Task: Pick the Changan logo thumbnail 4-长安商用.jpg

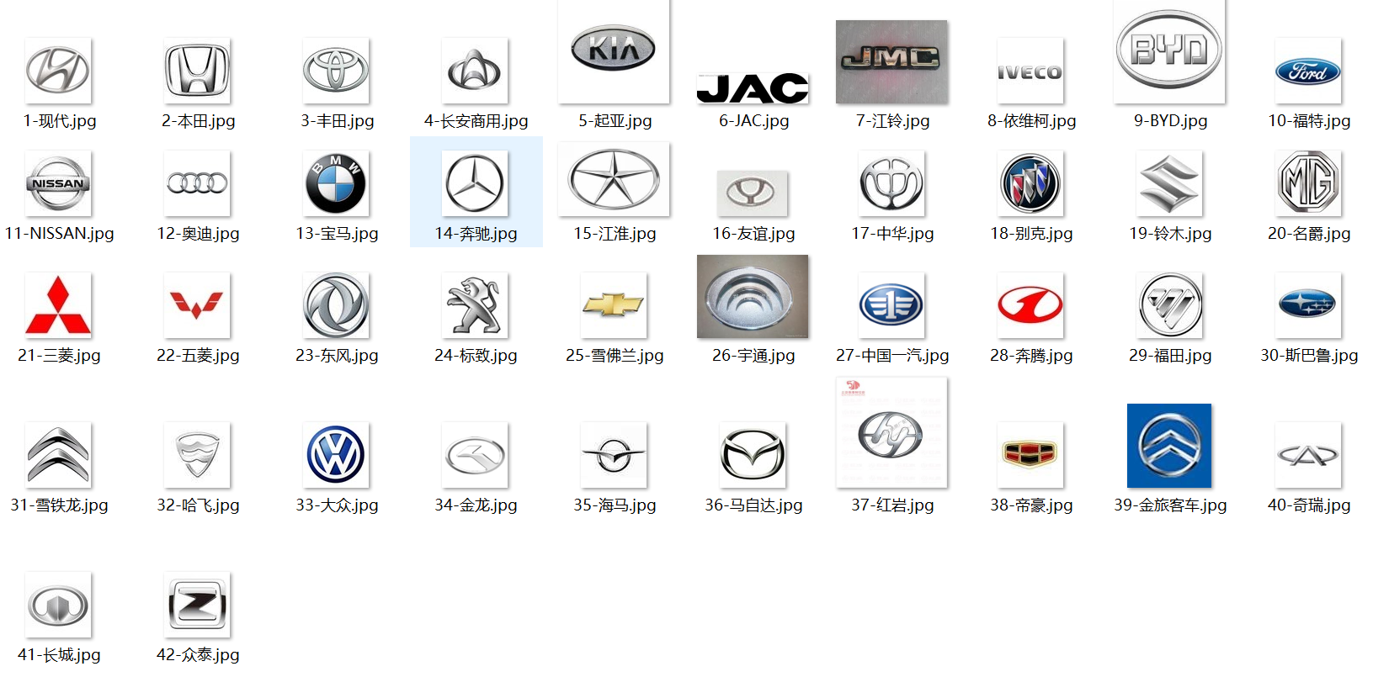Action: [x=475, y=71]
